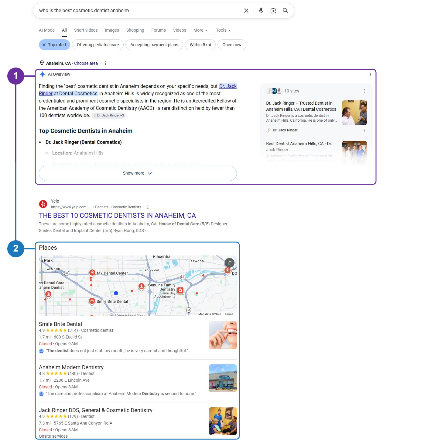Click the Yelp URL breadcrumb 'Cosmetic Dentists'
This screenshot has height=441, width=424.
(126, 207)
